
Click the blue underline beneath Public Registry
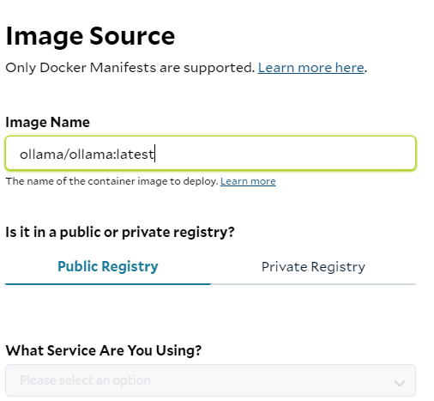108,284
